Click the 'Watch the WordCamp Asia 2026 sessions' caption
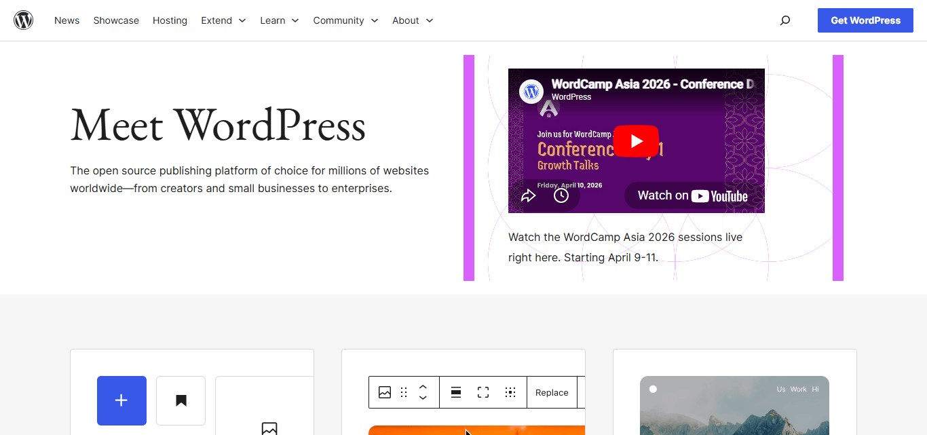This screenshot has height=435, width=927. (x=626, y=247)
